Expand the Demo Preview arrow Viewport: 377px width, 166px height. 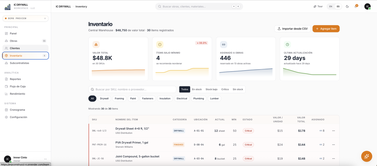(45, 18)
